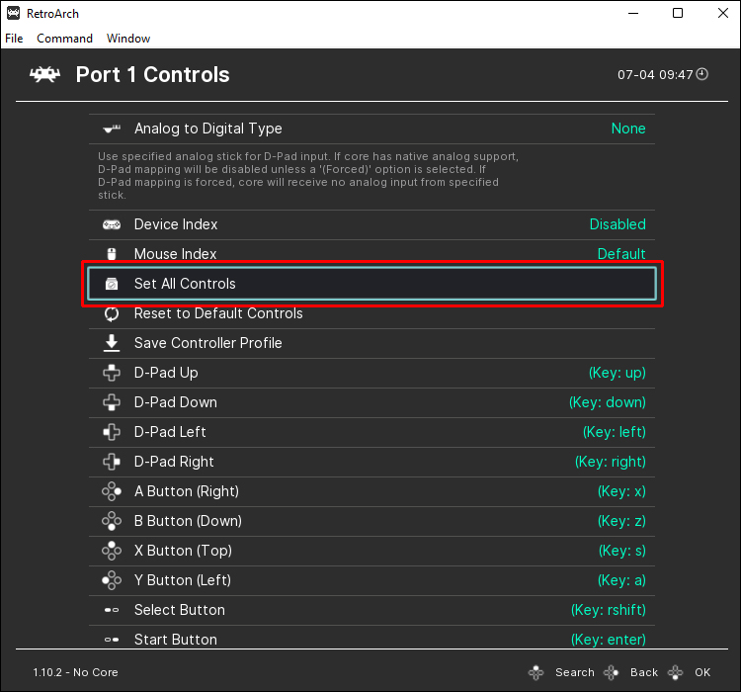Click the OK footer label
The height and width of the screenshot is (692, 741).
702,672
